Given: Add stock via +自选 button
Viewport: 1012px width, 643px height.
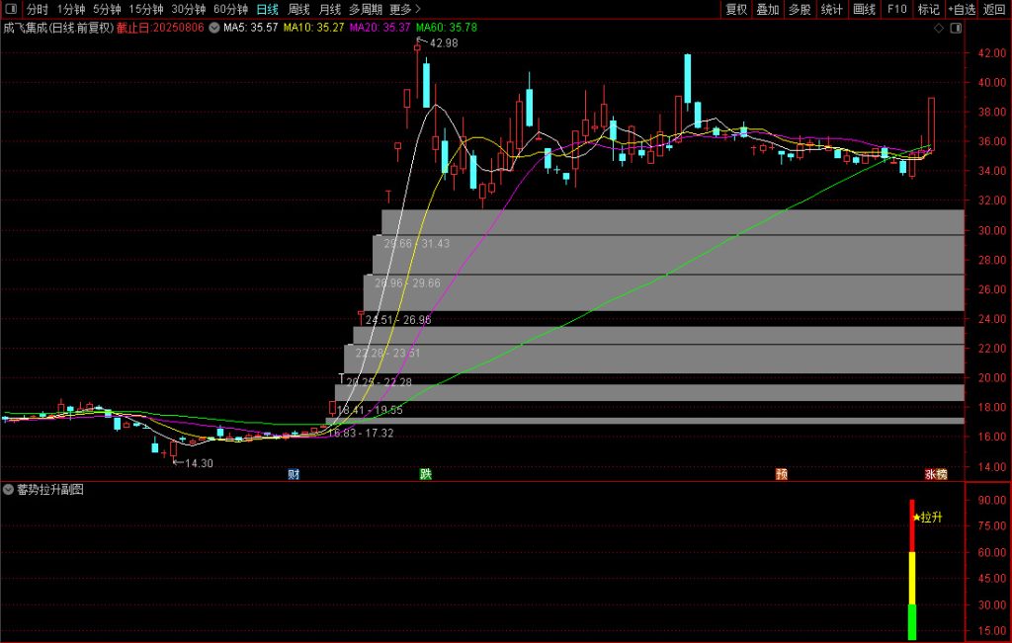Looking at the screenshot, I should coord(962,9).
